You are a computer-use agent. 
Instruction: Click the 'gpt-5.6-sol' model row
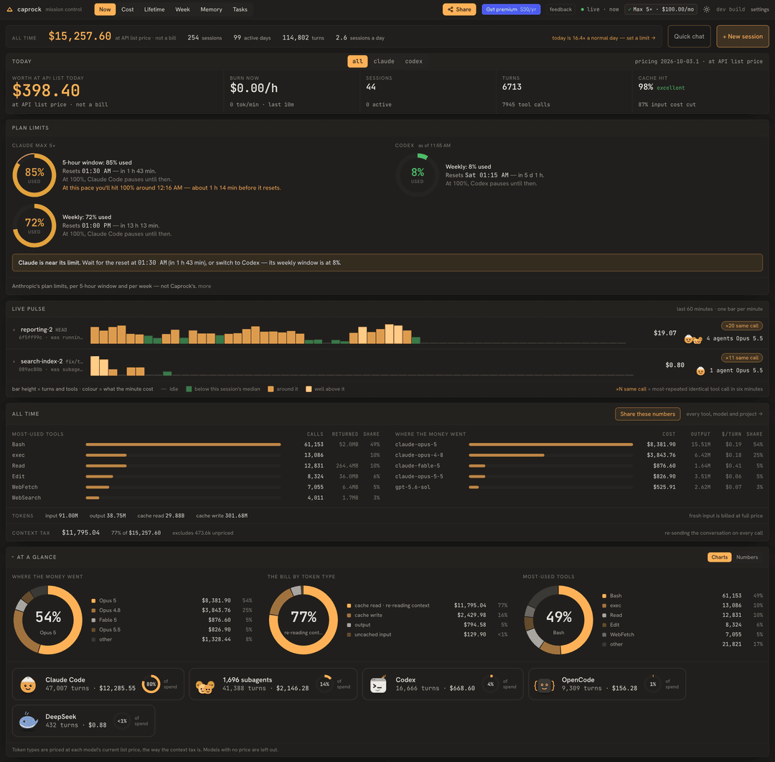click(x=579, y=488)
